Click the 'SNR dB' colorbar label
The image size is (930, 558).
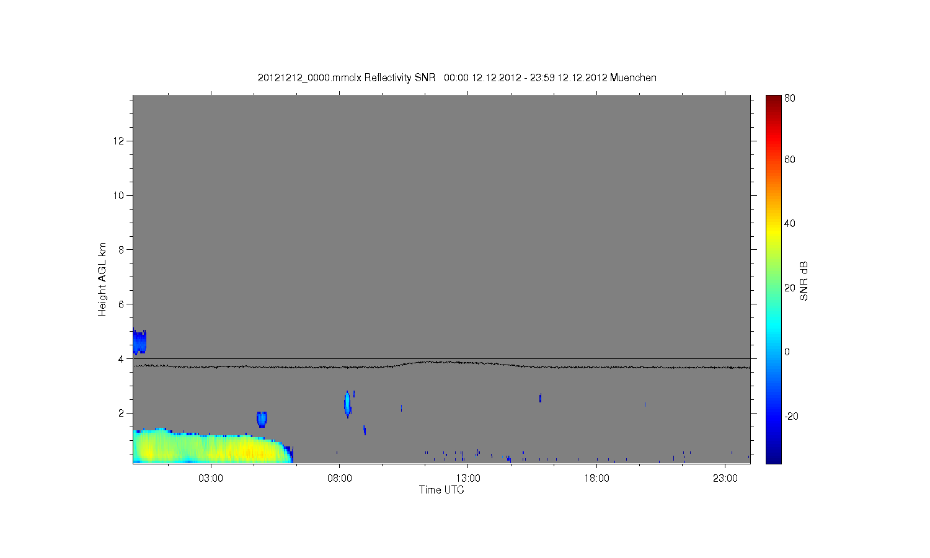pos(804,281)
